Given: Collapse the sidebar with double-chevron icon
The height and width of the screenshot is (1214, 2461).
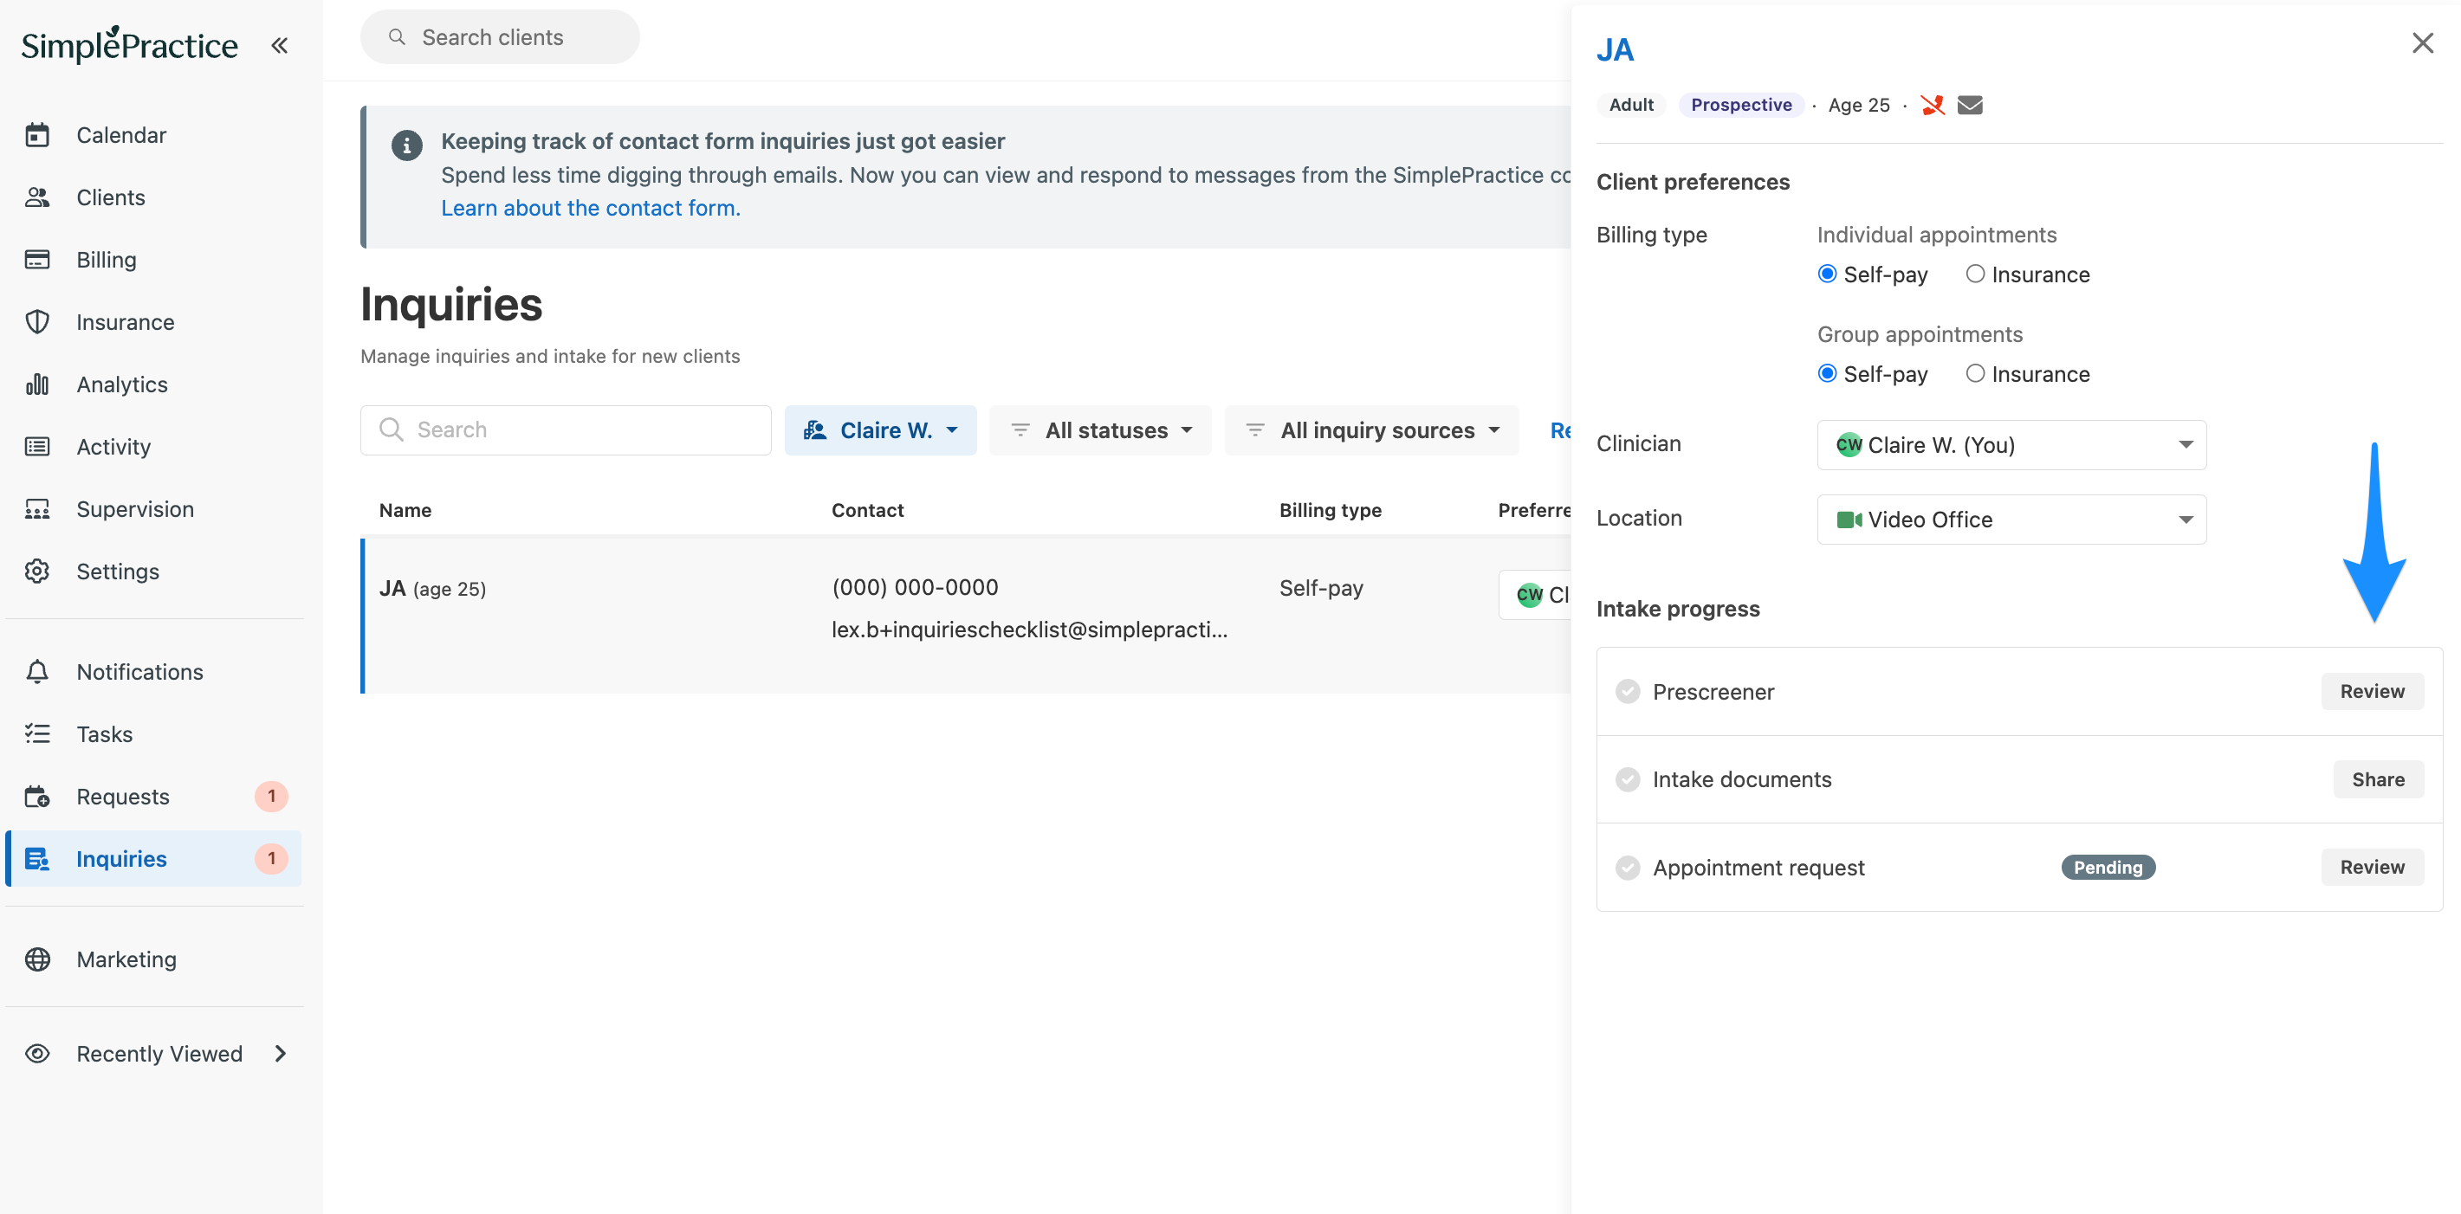Looking at the screenshot, I should [279, 45].
